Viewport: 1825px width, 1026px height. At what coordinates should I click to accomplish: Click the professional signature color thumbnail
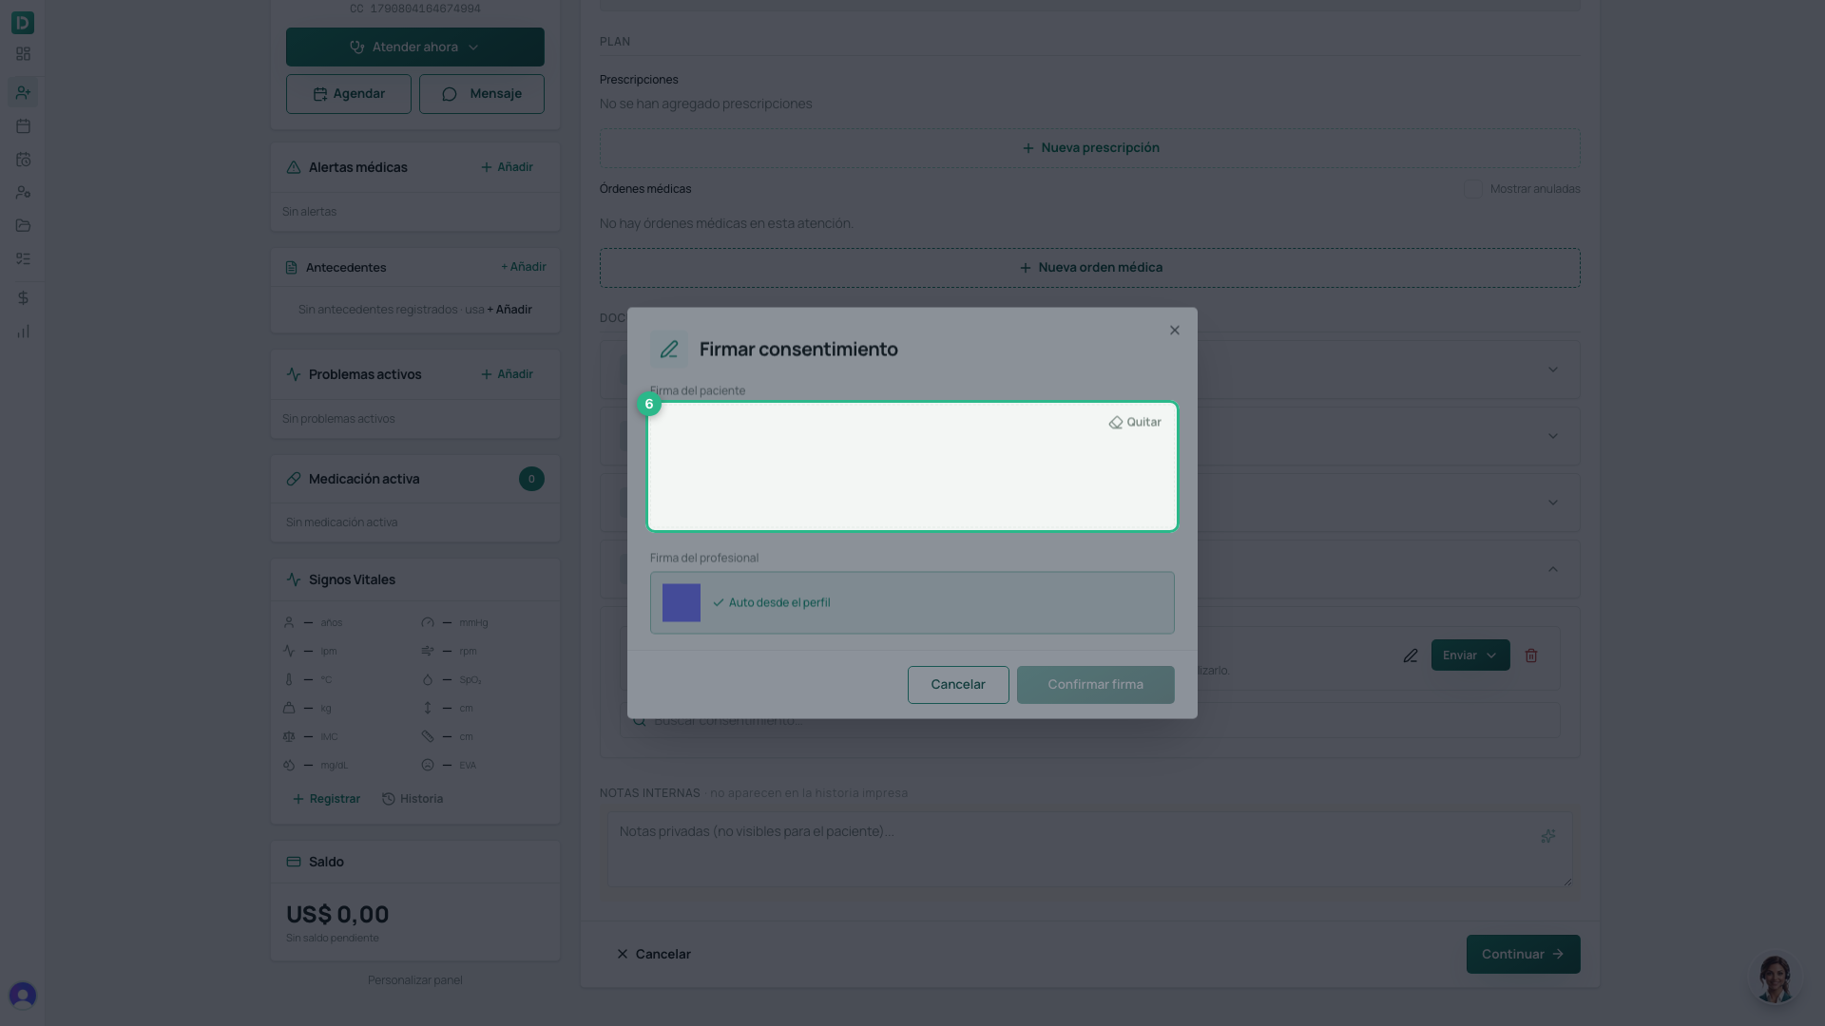[x=682, y=603]
